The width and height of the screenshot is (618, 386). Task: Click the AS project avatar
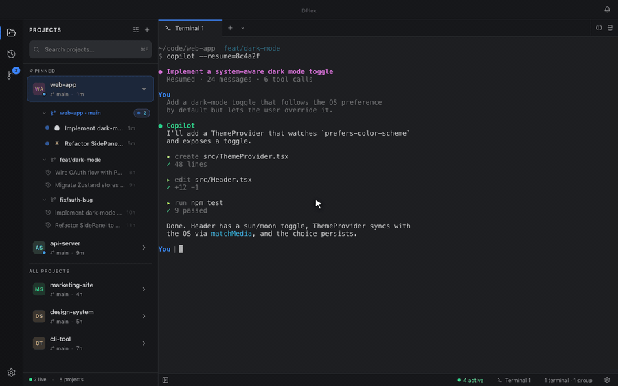tap(39, 248)
